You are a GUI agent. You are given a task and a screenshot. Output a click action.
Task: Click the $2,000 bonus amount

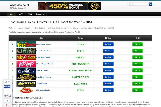pyautogui.click(x=80, y=44)
